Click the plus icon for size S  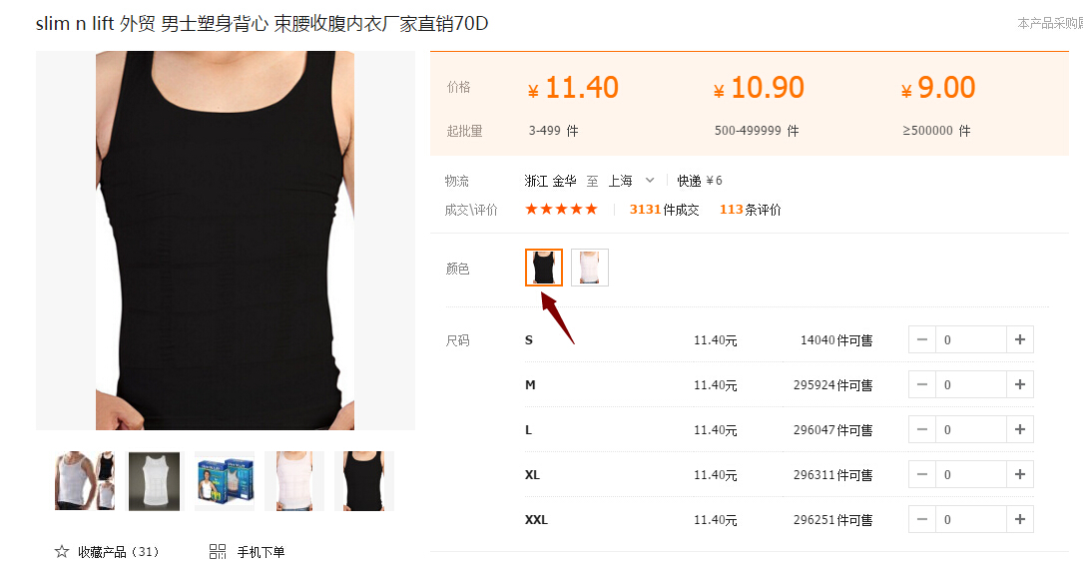[1019, 339]
